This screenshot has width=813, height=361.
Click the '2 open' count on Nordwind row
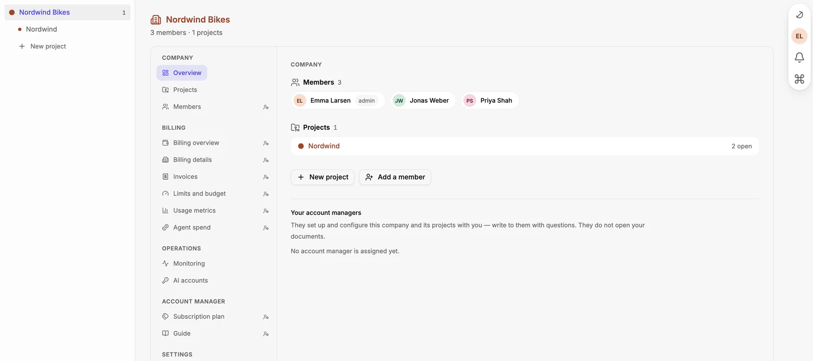(741, 146)
